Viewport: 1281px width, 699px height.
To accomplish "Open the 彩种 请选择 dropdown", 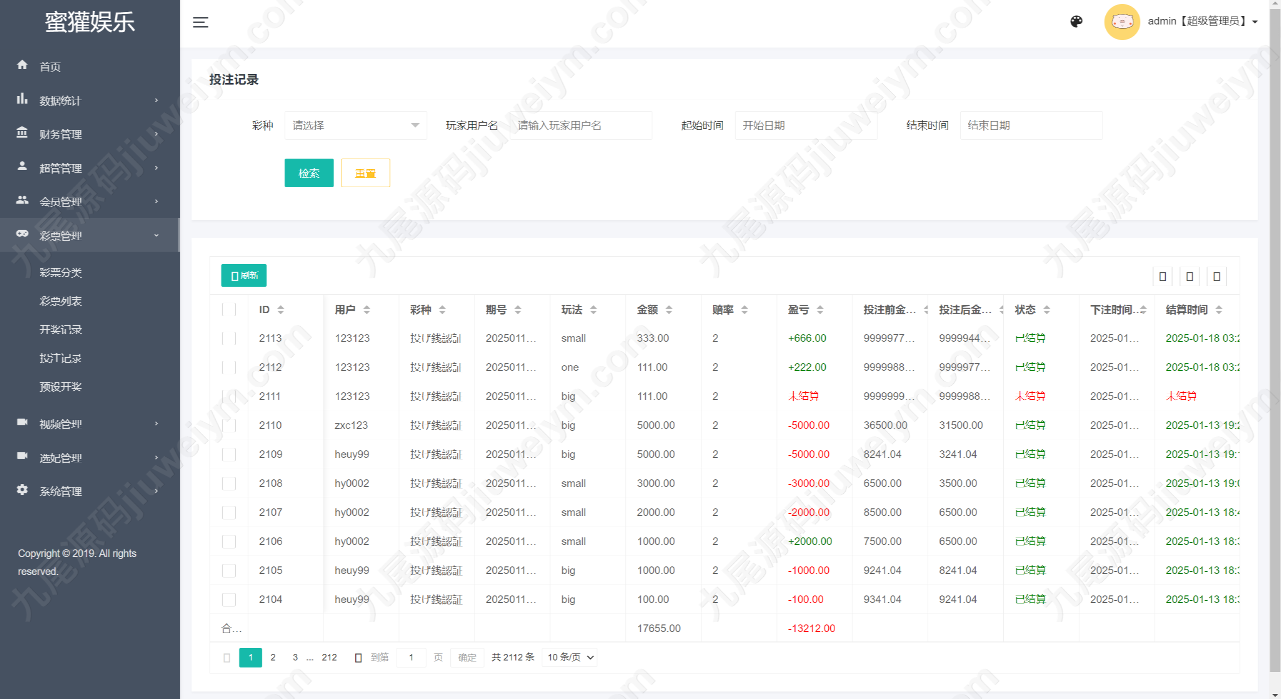I will coord(356,125).
